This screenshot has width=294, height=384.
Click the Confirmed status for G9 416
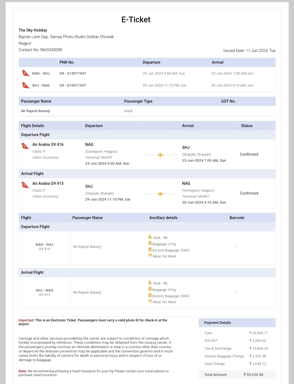[249, 154]
